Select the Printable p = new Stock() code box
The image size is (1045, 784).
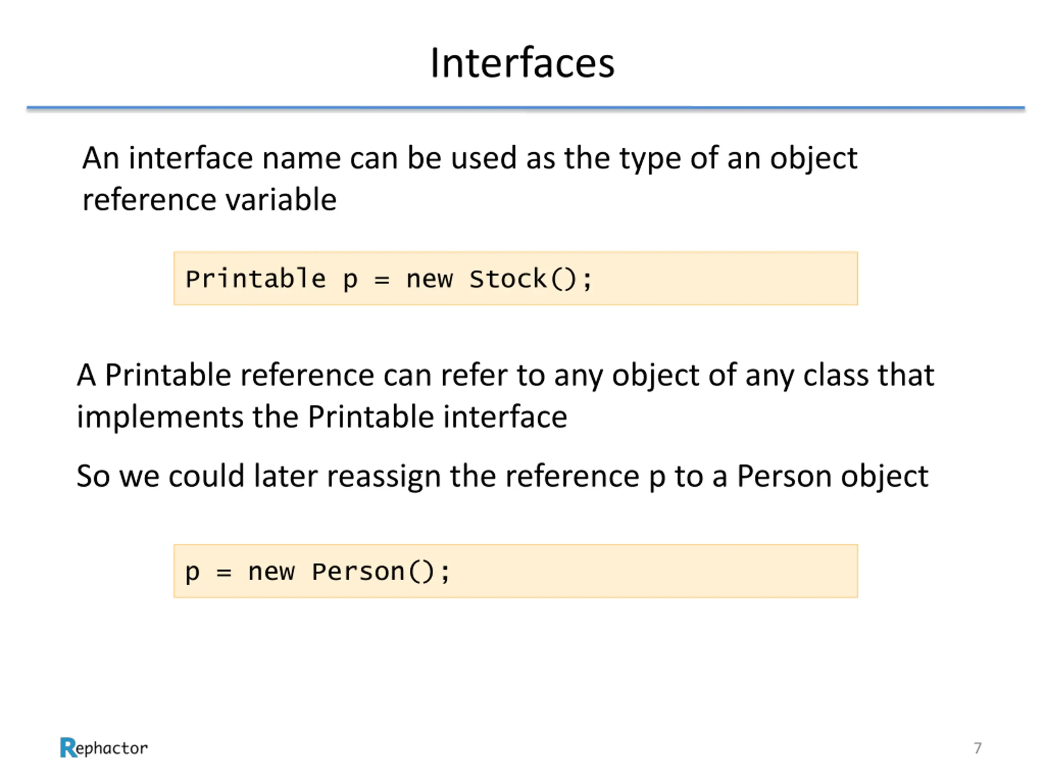(516, 278)
